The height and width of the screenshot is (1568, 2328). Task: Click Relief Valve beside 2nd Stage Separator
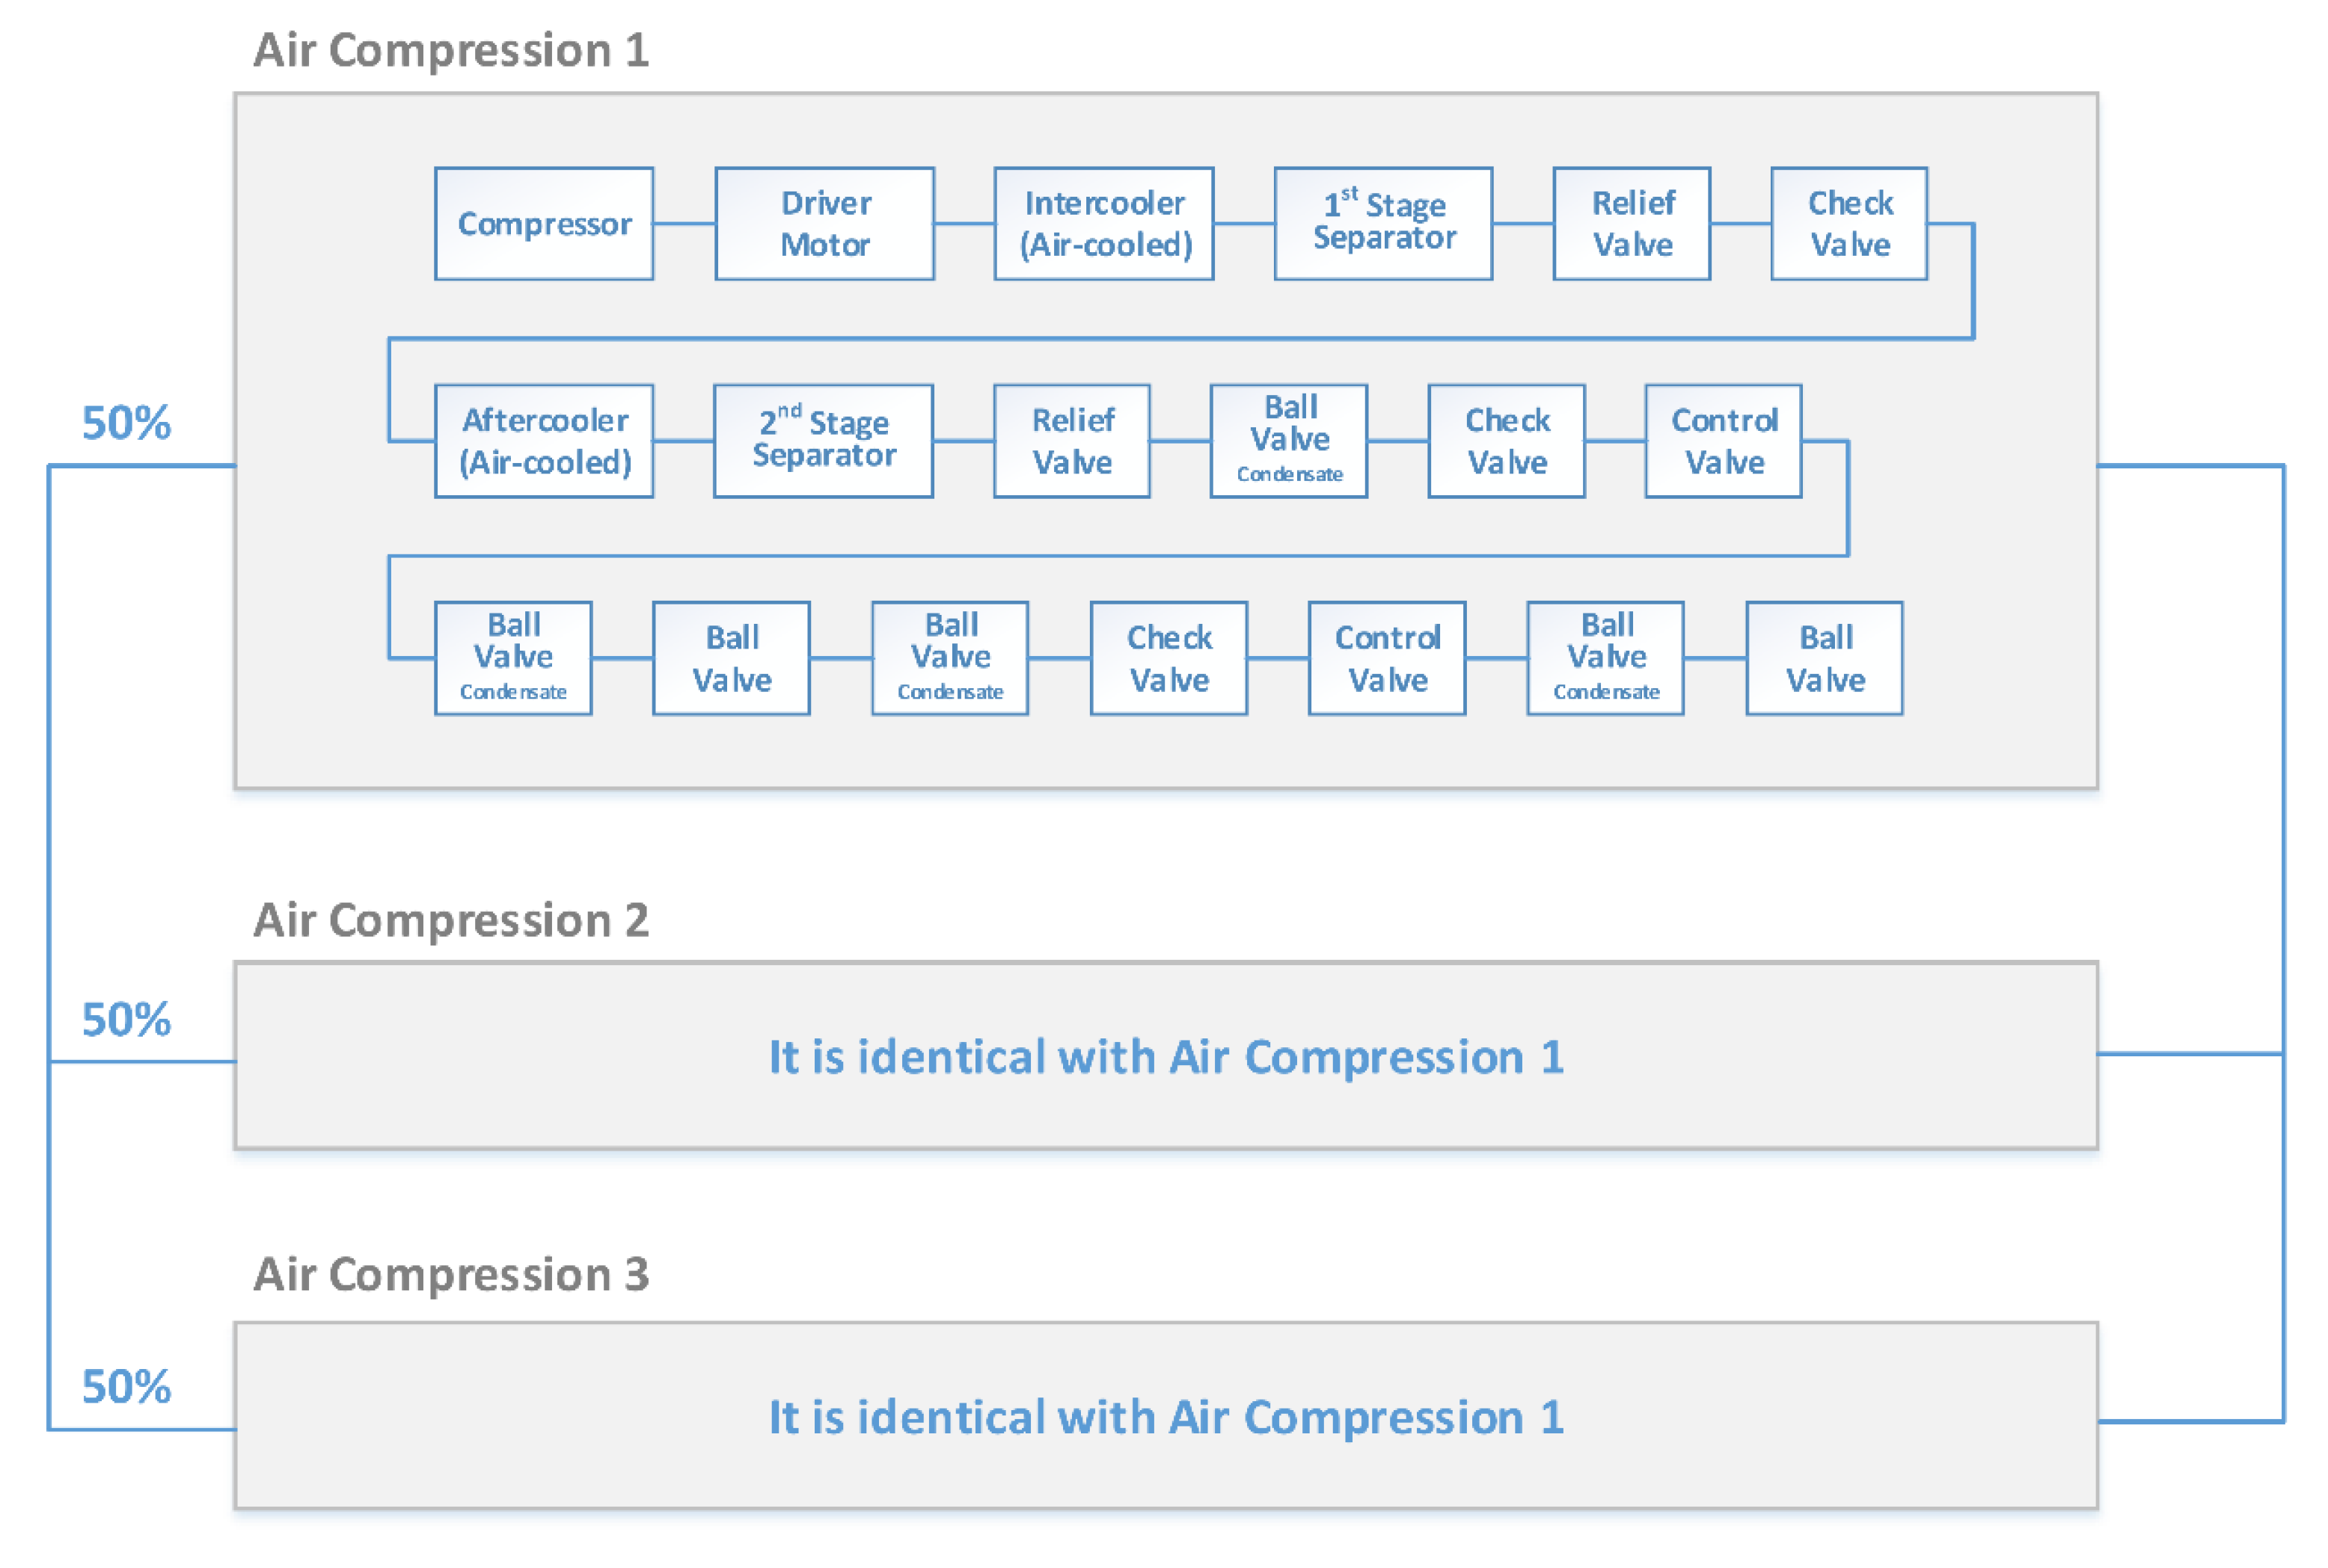(1071, 441)
